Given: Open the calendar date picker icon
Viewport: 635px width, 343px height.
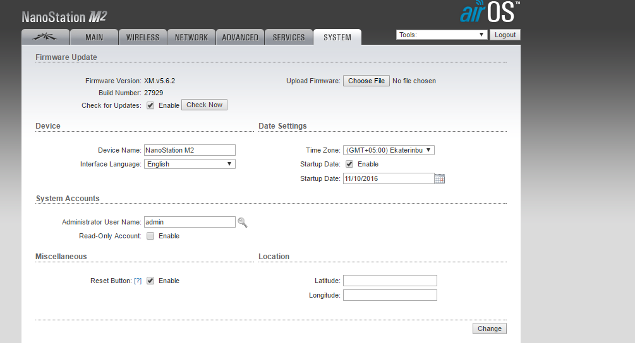Looking at the screenshot, I should pos(440,178).
